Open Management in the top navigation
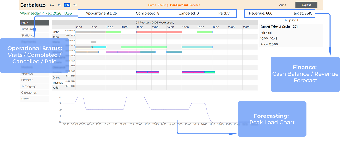The height and width of the screenshot is (141, 340). tap(179, 5)
